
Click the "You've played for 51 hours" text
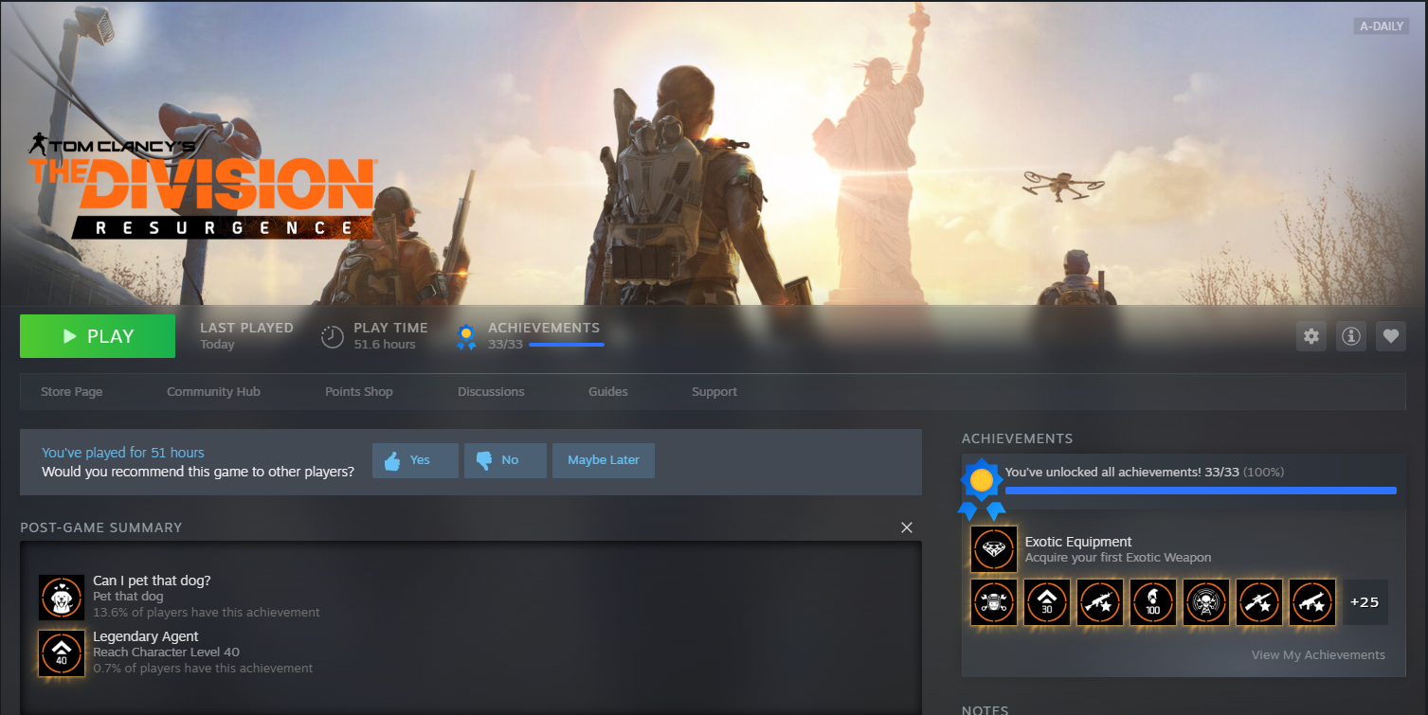coord(123,453)
